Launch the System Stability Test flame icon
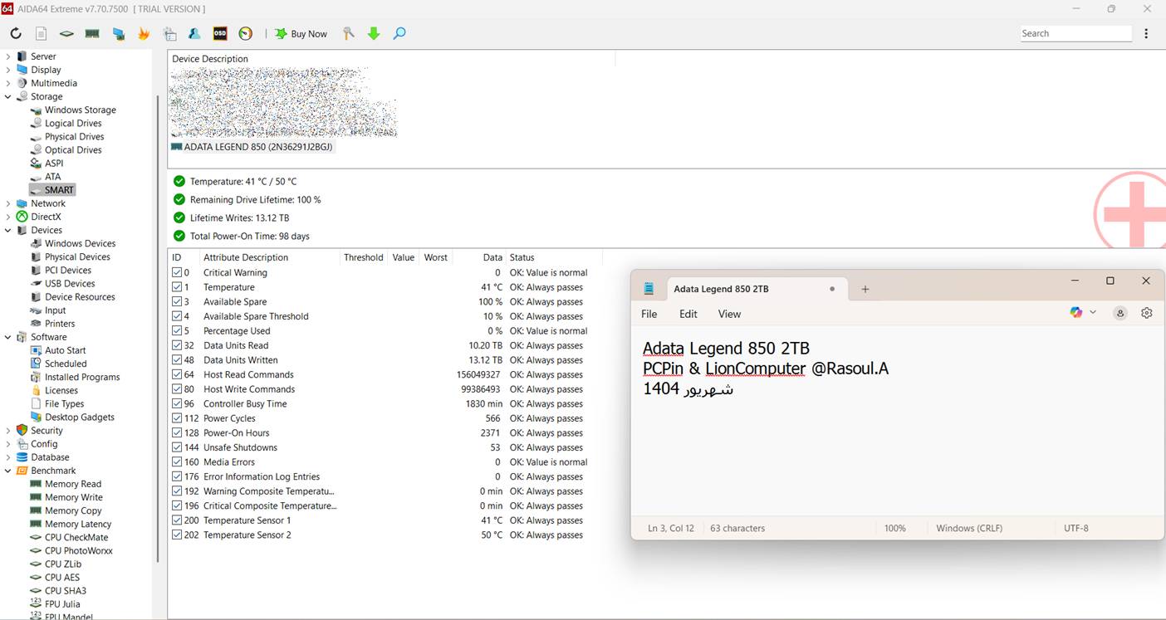The height and width of the screenshot is (620, 1166). pyautogui.click(x=144, y=34)
